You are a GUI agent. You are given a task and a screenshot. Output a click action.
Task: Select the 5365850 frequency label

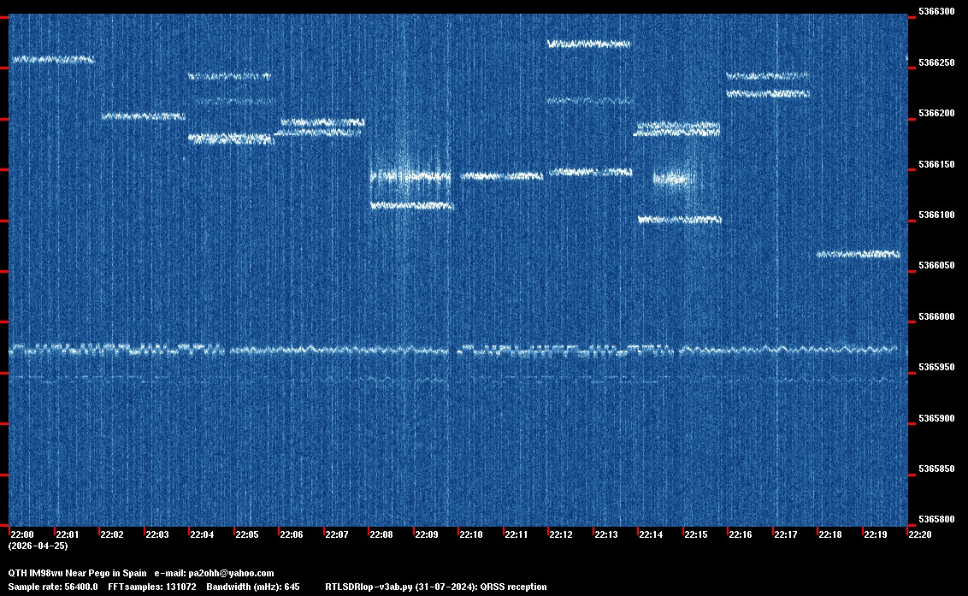click(936, 469)
